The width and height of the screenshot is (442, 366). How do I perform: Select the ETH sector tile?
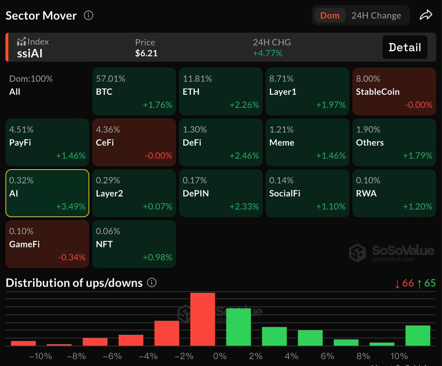click(221, 91)
